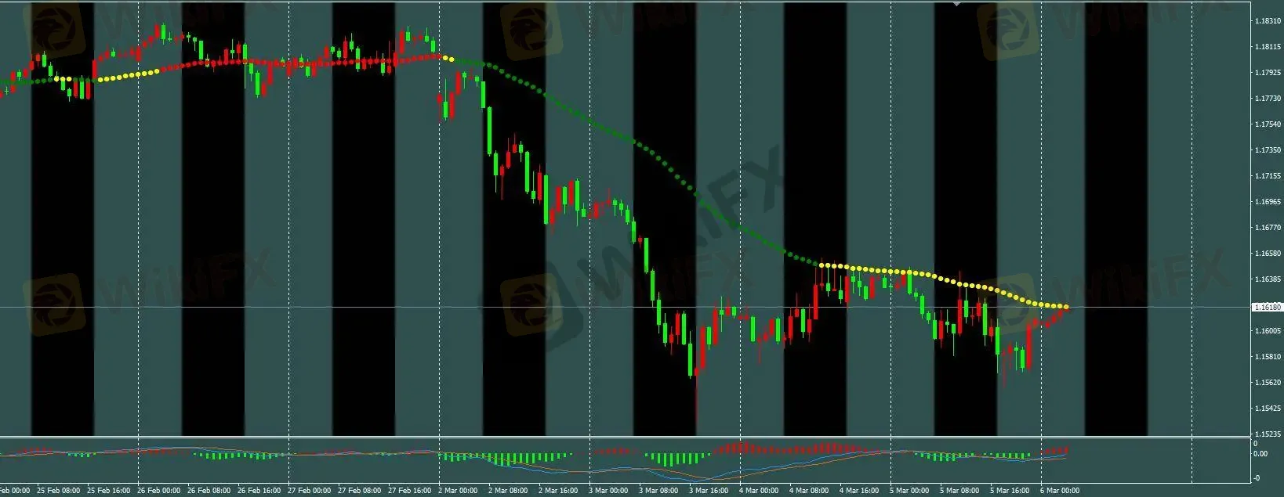Click the 5 Mar 16:00 time axis label

tap(1010, 491)
